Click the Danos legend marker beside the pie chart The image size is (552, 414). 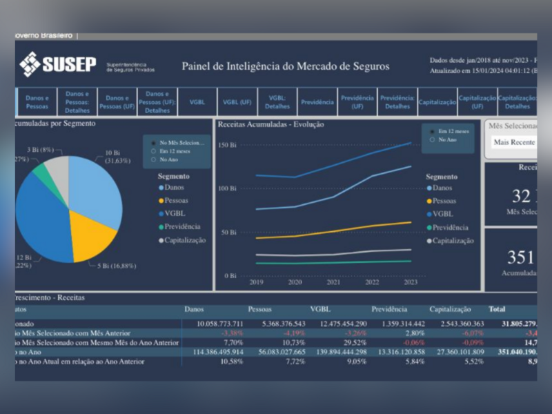161,188
